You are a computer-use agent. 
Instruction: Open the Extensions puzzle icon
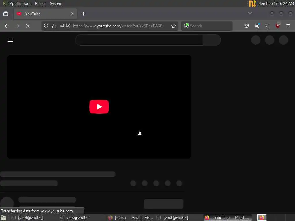(267, 26)
